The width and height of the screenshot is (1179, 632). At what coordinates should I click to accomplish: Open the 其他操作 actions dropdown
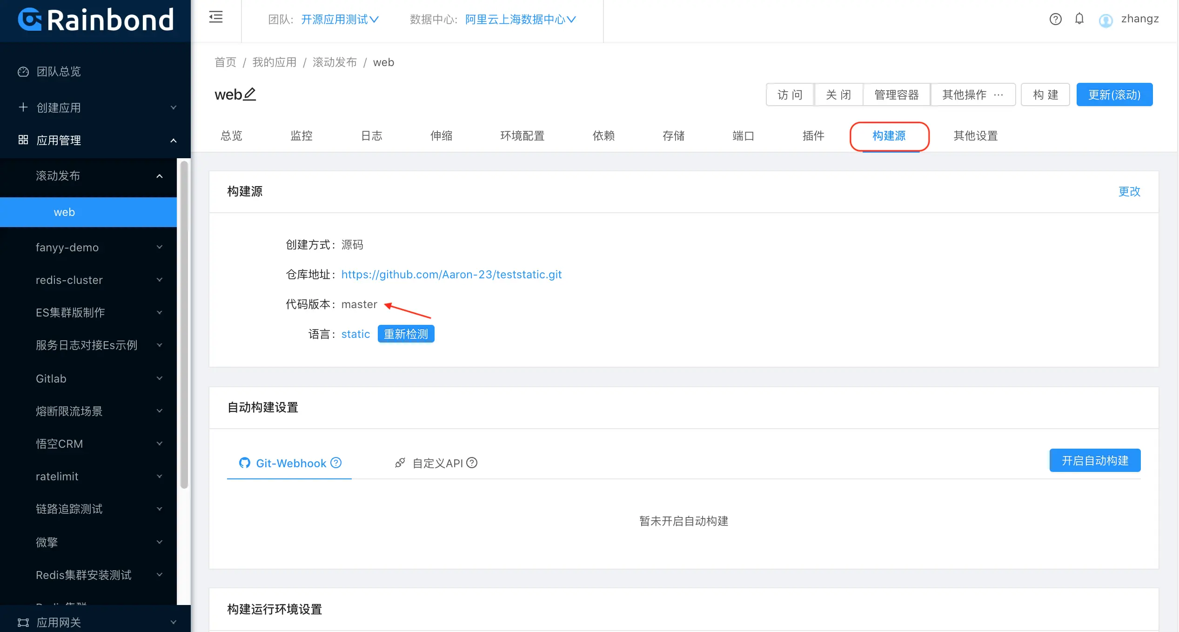(972, 94)
